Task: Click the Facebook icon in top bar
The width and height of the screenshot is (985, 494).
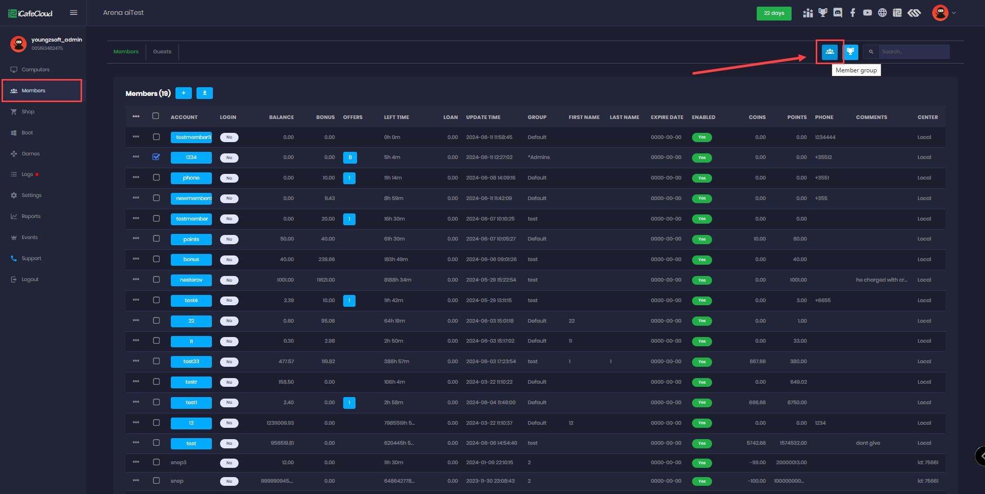Action: pyautogui.click(x=853, y=13)
